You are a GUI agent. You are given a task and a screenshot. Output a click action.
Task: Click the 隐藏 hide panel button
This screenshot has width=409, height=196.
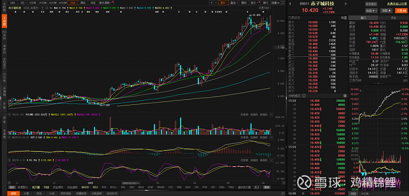click(x=275, y=3)
